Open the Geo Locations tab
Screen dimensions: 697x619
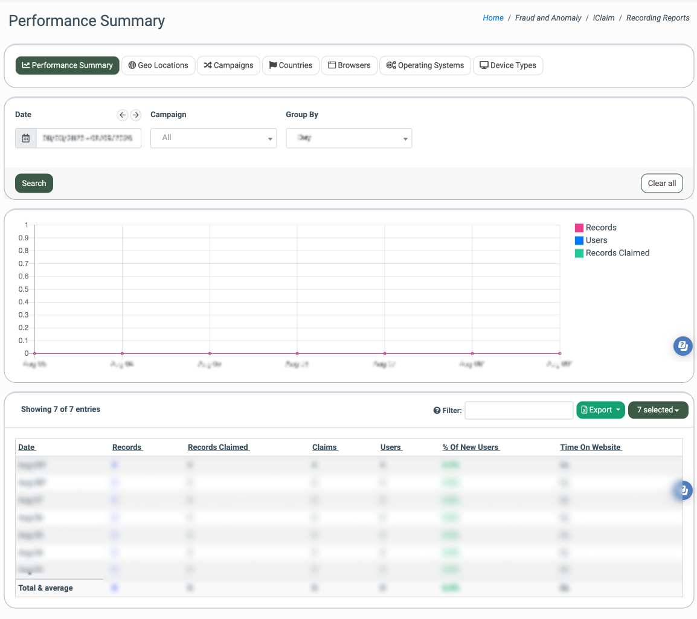click(x=158, y=65)
